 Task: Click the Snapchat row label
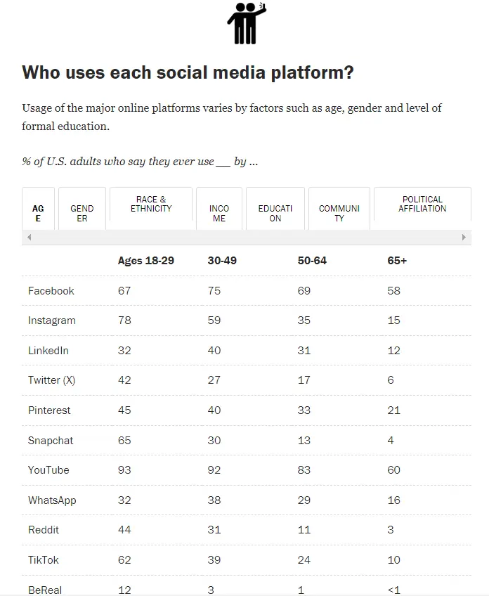51,441
